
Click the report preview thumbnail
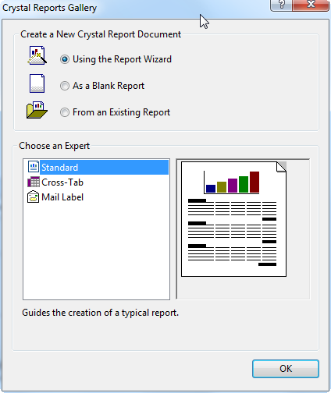tap(233, 219)
